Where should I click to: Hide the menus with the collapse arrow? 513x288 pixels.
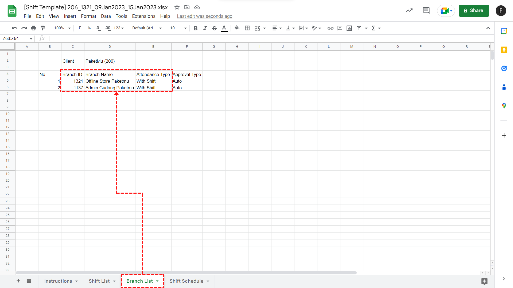coord(488,28)
